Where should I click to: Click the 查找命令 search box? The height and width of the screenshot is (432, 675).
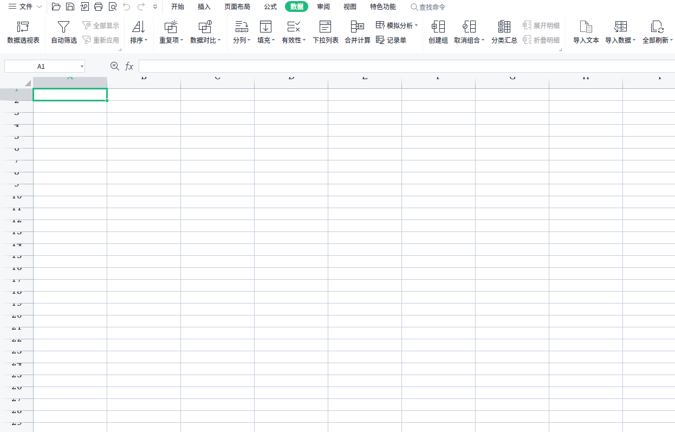click(429, 7)
